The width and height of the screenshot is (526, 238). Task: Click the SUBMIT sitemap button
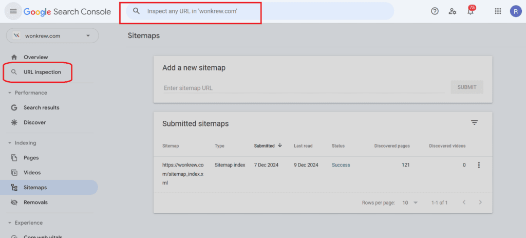(x=466, y=87)
